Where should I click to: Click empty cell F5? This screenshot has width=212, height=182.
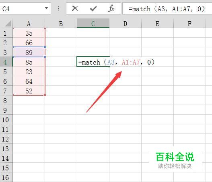pyautogui.click(x=189, y=71)
